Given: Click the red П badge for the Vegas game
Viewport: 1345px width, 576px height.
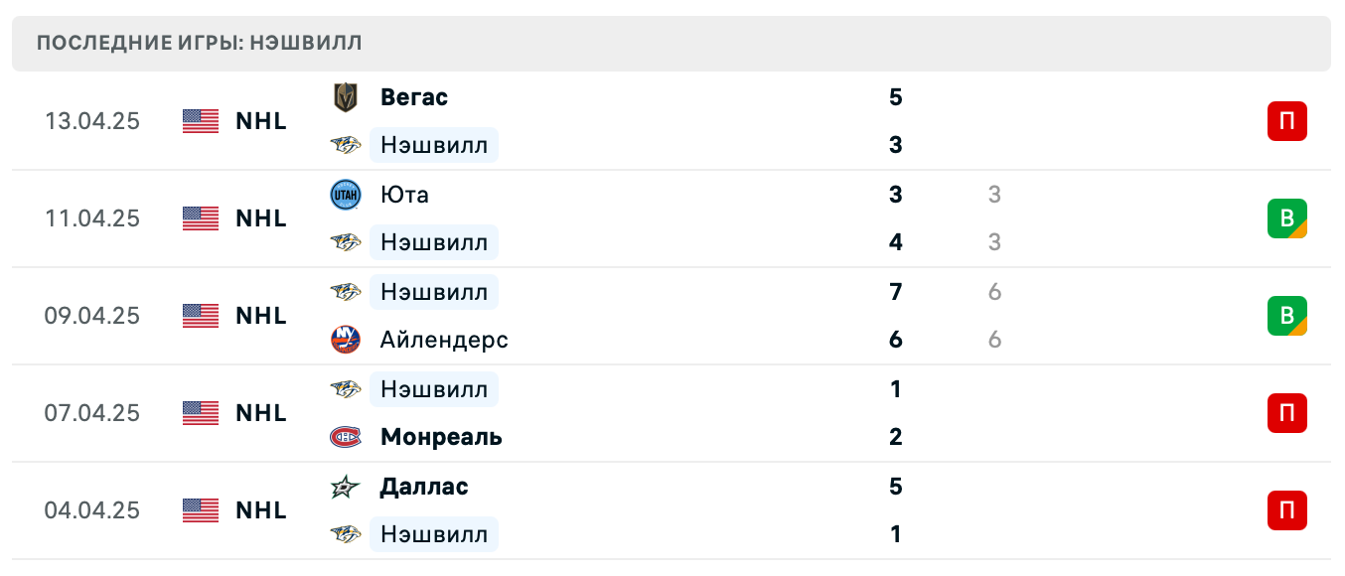Looking at the screenshot, I should click(x=1287, y=121).
